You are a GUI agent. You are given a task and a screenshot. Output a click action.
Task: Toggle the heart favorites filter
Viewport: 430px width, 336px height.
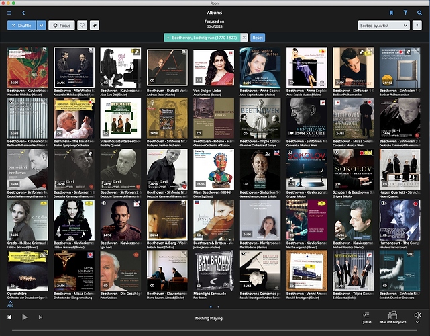pos(82,26)
